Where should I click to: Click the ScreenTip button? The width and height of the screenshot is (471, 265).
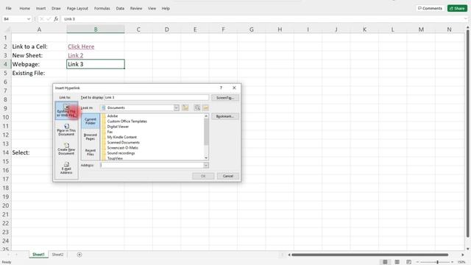pos(225,98)
